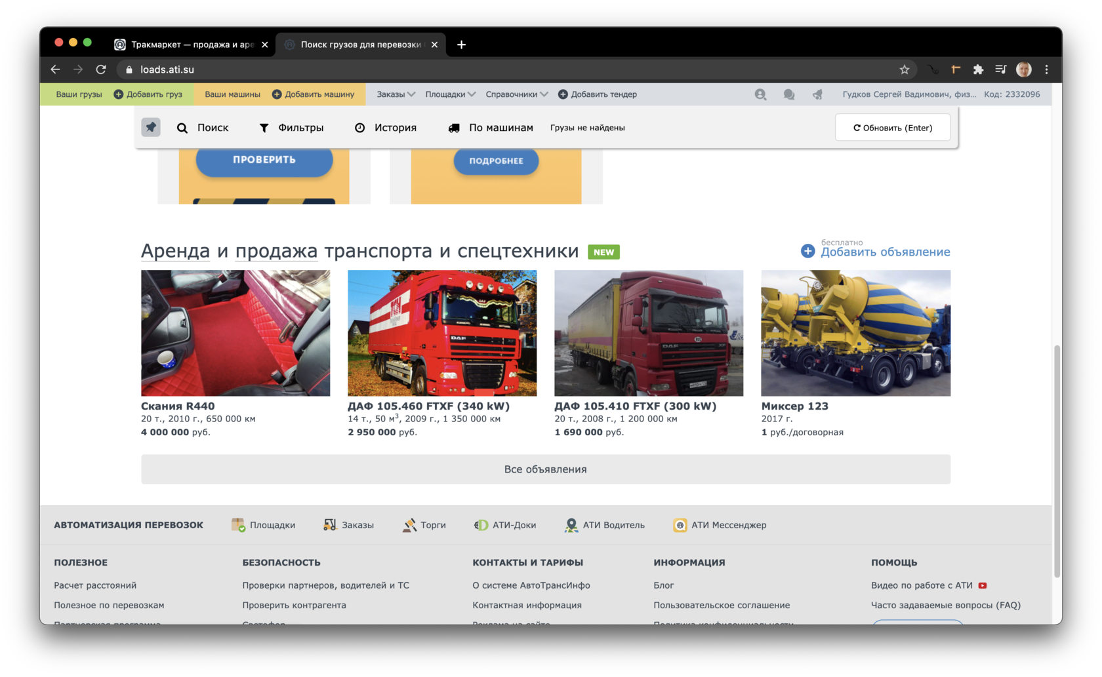Image resolution: width=1102 pixels, height=677 pixels.
Task: Switch to Тракмаркет browser tab
Action: (x=192, y=45)
